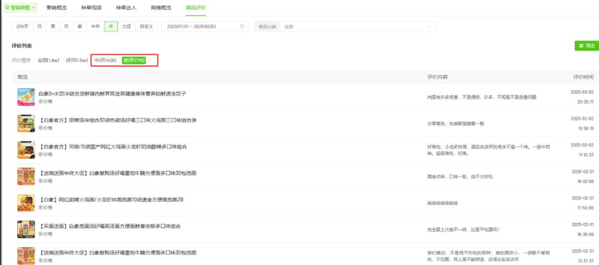Switch to the 种草达人 tab
Viewport: 599px width, 265px height.
[126, 8]
